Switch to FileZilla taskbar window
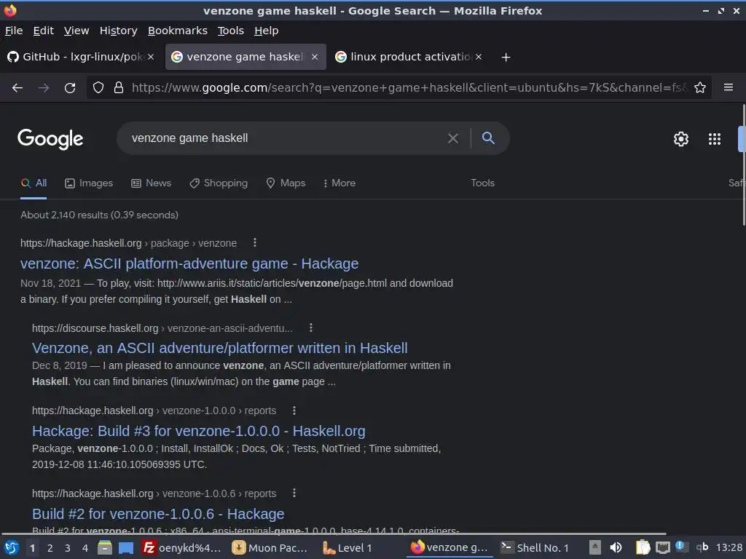The height and width of the screenshot is (559, 746). 181,548
